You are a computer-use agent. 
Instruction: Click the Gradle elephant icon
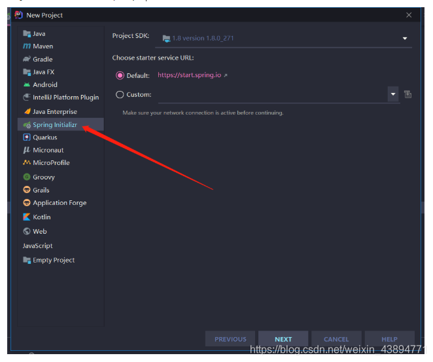tap(27, 59)
